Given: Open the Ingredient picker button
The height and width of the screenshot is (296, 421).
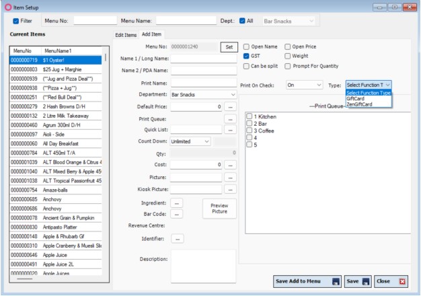Looking at the screenshot, I should point(178,202).
